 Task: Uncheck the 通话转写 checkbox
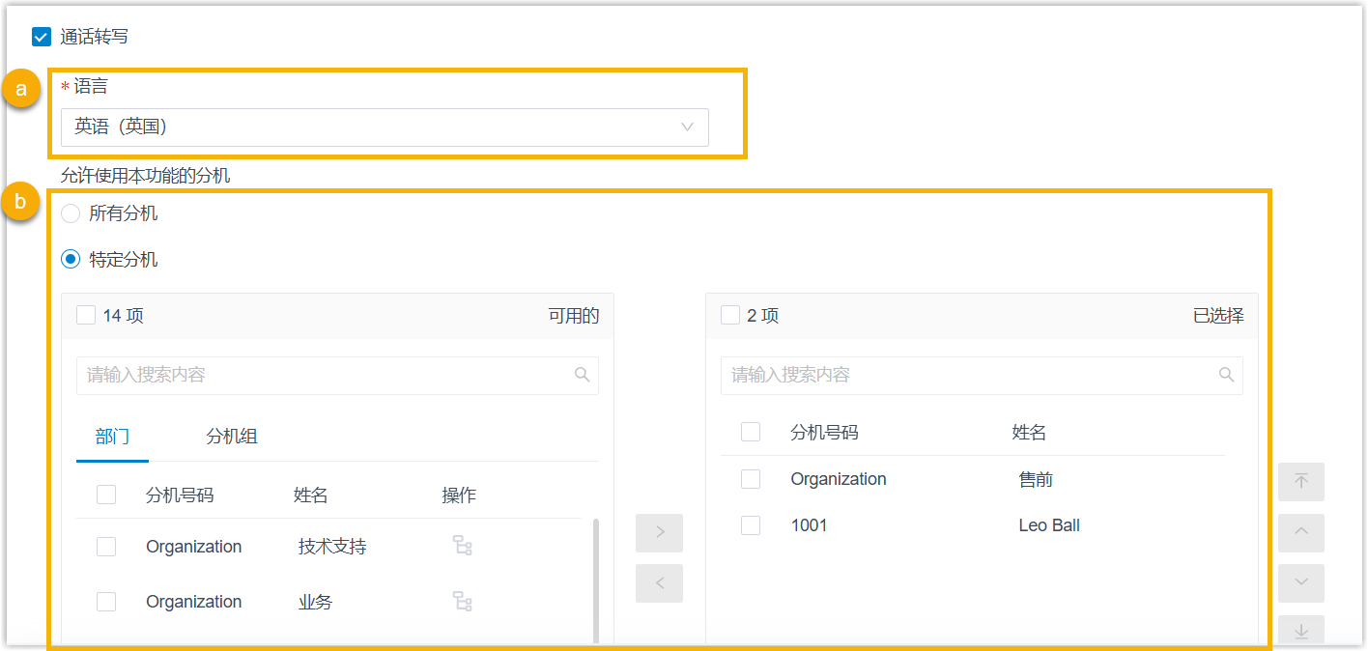[x=42, y=37]
